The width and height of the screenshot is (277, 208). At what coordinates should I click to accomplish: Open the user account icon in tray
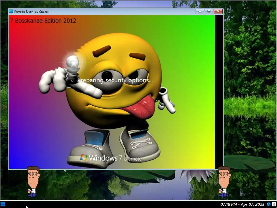point(274,204)
